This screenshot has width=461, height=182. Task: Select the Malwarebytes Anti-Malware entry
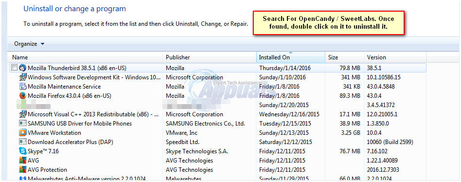tap(218, 179)
